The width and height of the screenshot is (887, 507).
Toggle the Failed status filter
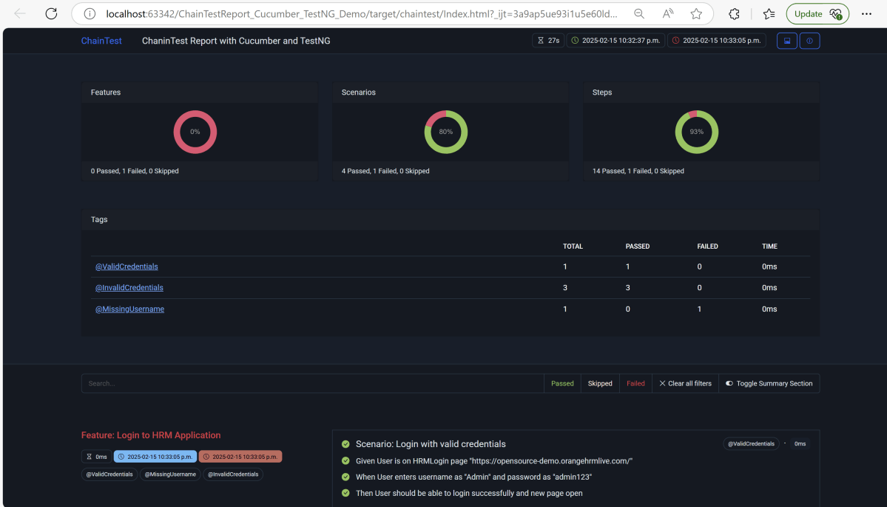tap(635, 383)
